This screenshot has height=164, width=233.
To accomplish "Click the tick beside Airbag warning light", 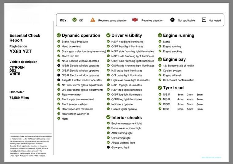I will (x=108, y=142).
